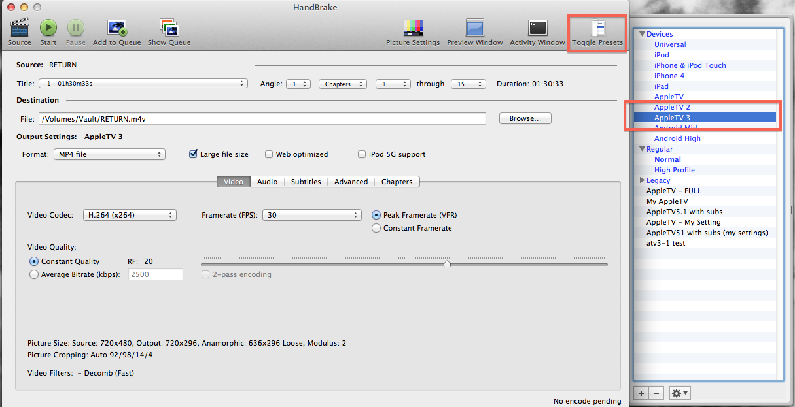Image resolution: width=795 pixels, height=407 pixels.
Task: Select the Constant Framerate radio button
Action: click(x=376, y=228)
